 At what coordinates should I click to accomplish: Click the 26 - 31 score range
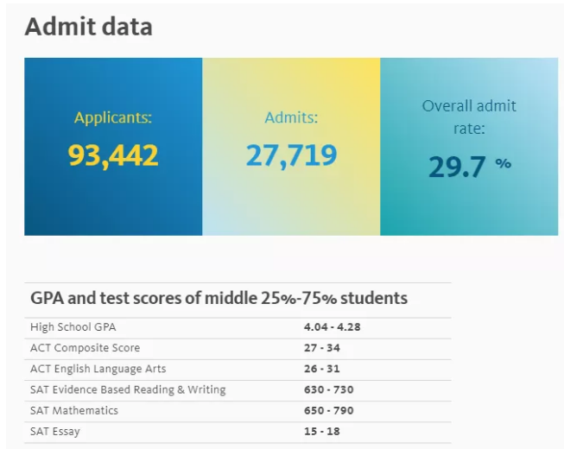pos(321,369)
